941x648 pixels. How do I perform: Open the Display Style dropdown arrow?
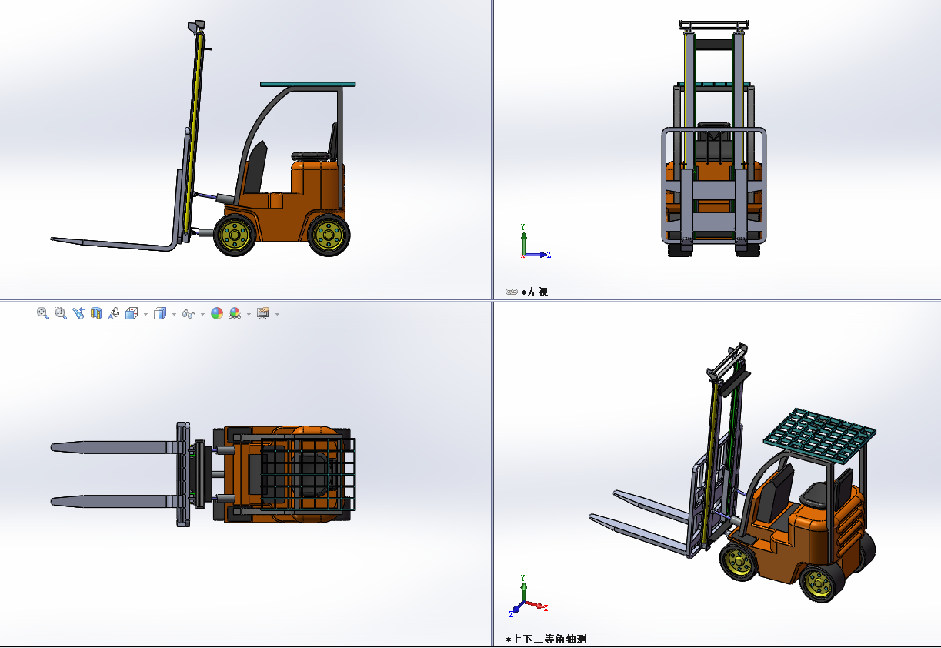pyautogui.click(x=174, y=314)
